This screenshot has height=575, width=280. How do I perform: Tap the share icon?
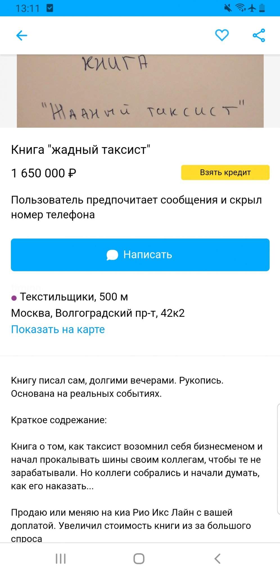point(259,35)
